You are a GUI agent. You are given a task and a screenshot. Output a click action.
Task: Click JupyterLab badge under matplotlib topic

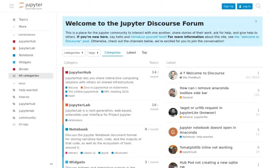188,152
